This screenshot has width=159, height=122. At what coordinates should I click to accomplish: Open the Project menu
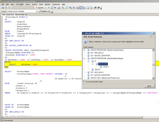coord(35,4)
